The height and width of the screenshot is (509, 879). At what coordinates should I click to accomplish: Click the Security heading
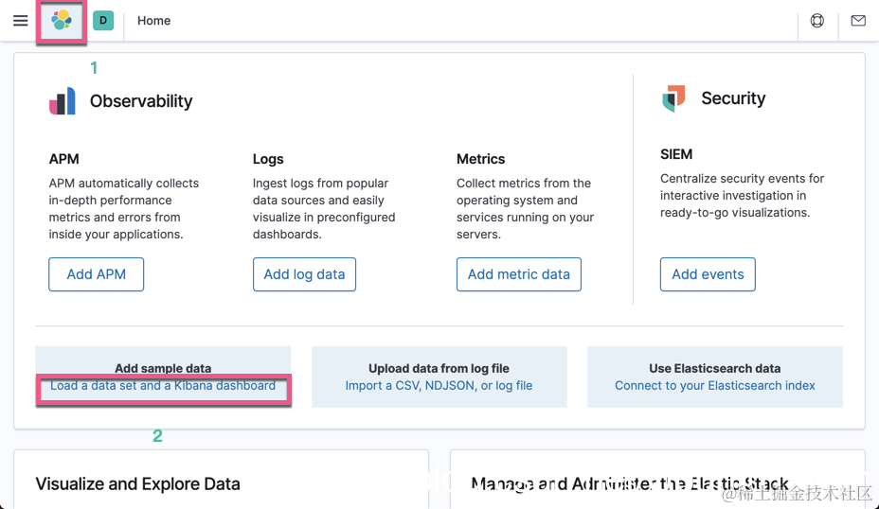733,98
